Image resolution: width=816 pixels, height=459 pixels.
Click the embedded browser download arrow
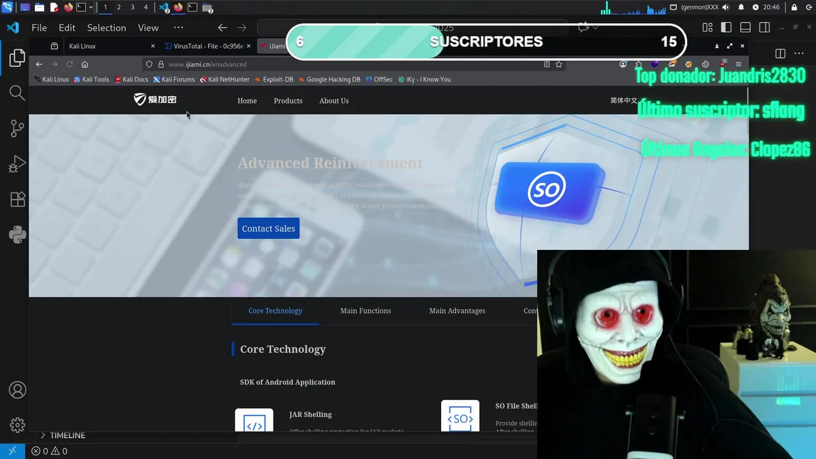717,46
